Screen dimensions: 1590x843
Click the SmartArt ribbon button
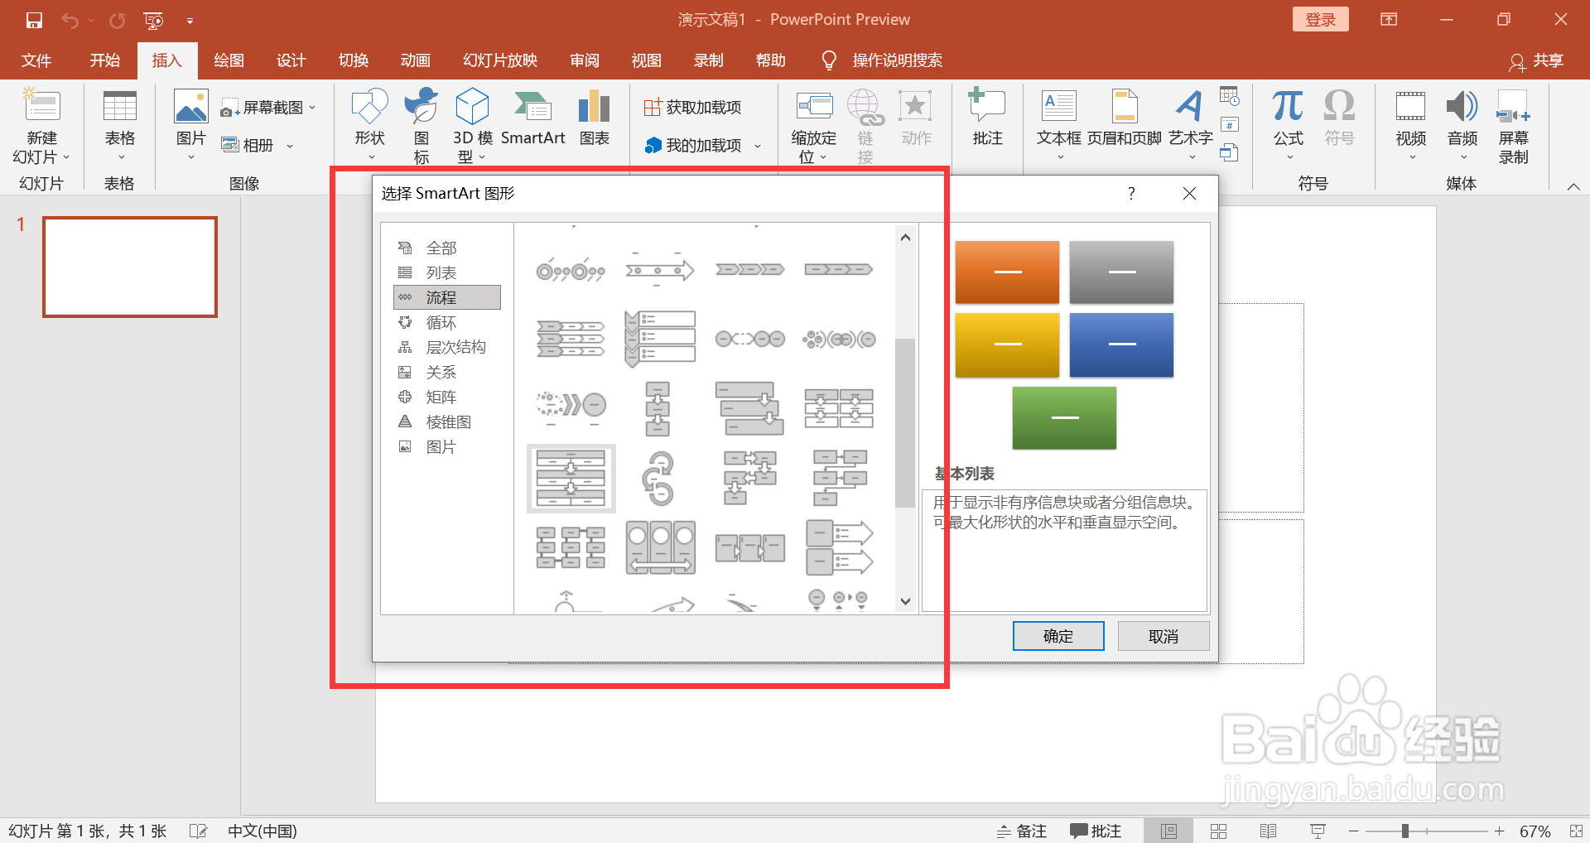tap(532, 119)
